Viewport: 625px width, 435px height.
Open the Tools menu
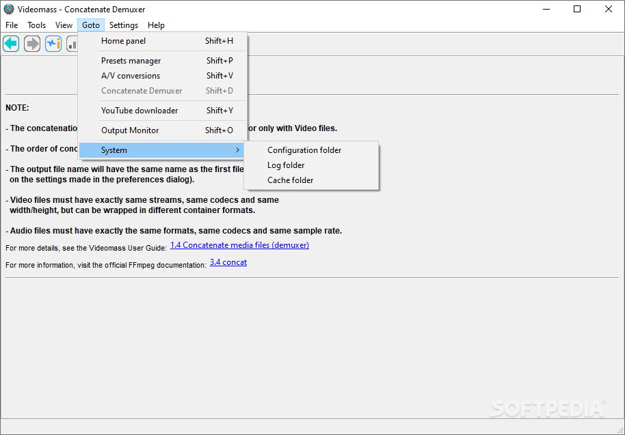[x=36, y=25]
